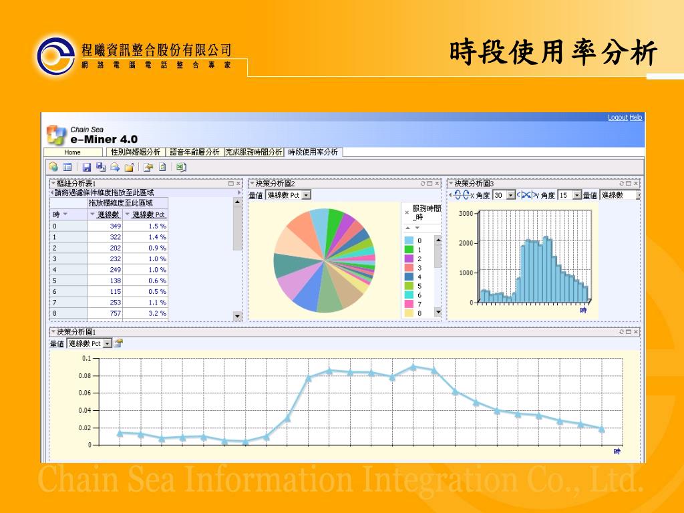Open 進線數 Pct column header dropdown arrow
The width and height of the screenshot is (684, 513).
click(128, 214)
